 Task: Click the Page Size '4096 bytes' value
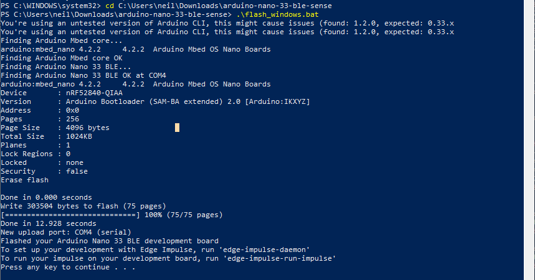(x=83, y=128)
